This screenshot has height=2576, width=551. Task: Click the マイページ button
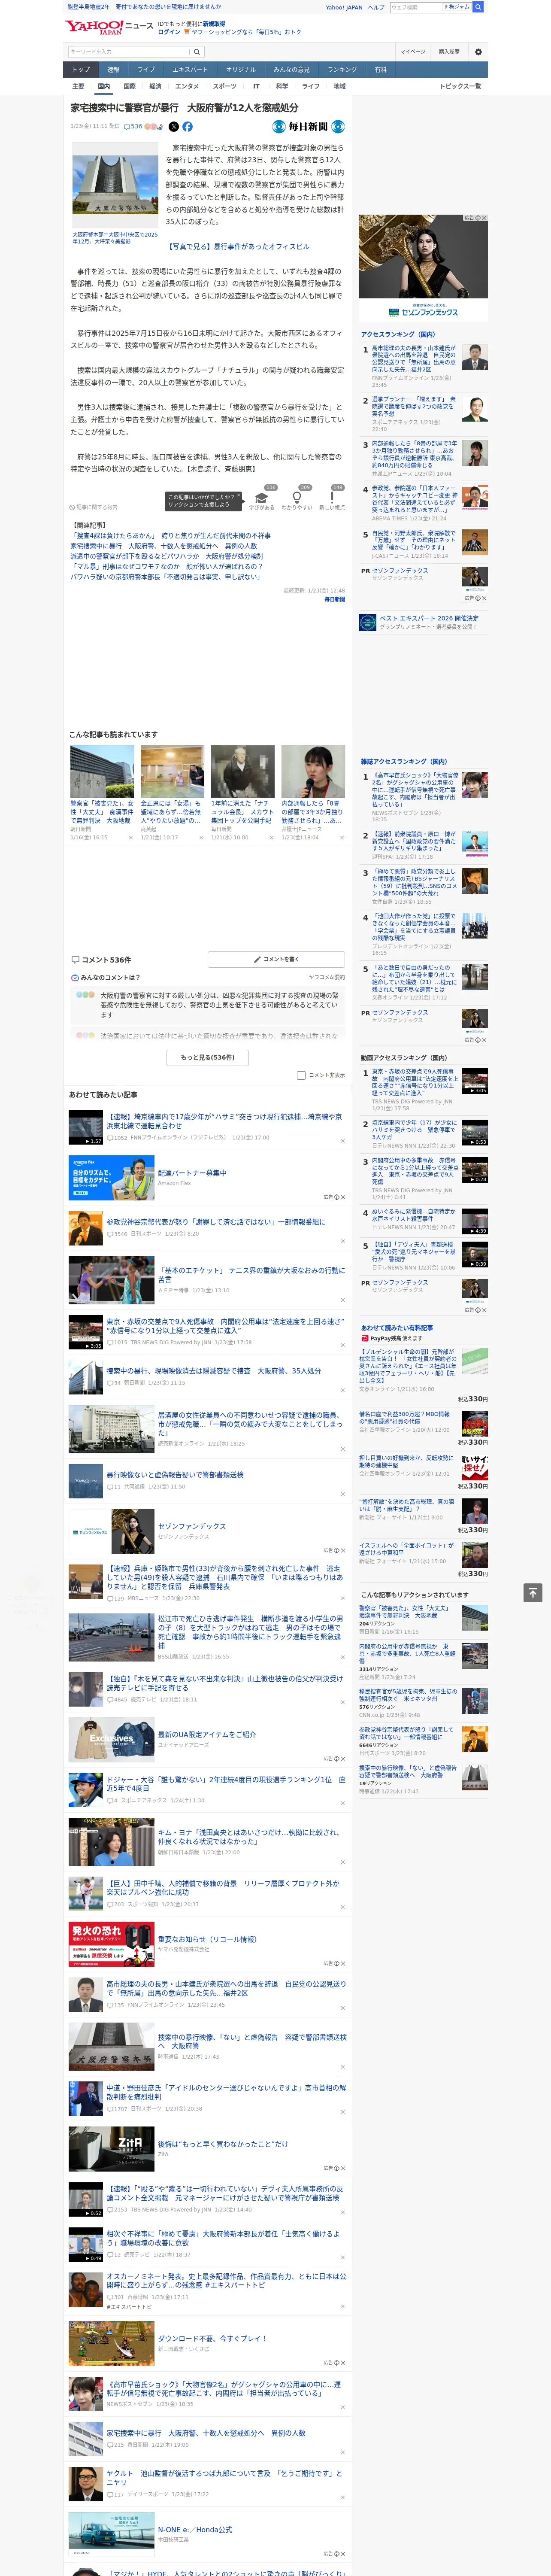[x=412, y=52]
